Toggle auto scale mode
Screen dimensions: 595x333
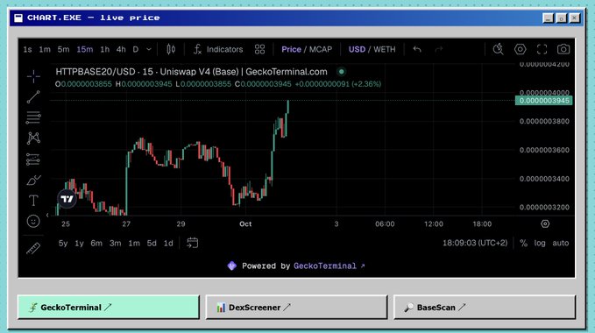[x=561, y=243]
